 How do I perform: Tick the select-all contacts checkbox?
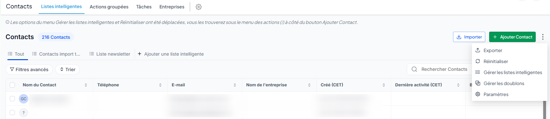pos(12,85)
